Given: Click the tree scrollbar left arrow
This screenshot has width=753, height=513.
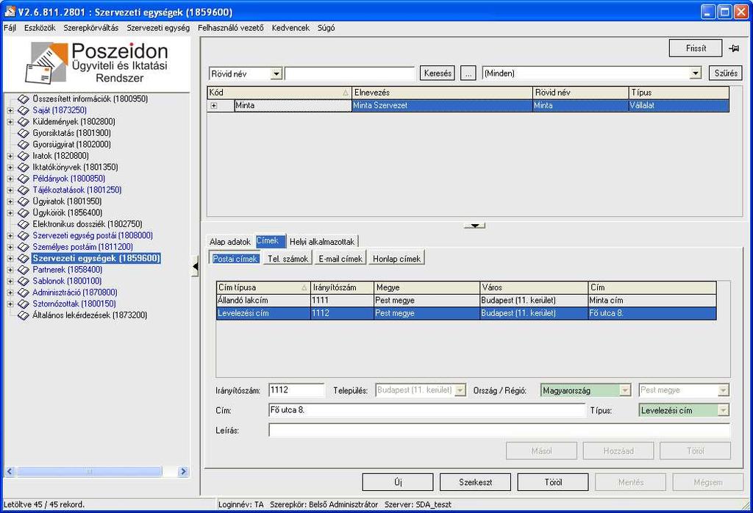Looking at the screenshot, I should pos(10,472).
